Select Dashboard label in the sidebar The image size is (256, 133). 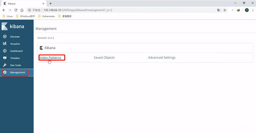[x=16, y=51]
